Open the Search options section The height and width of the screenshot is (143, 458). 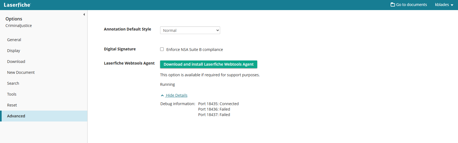[13, 83]
